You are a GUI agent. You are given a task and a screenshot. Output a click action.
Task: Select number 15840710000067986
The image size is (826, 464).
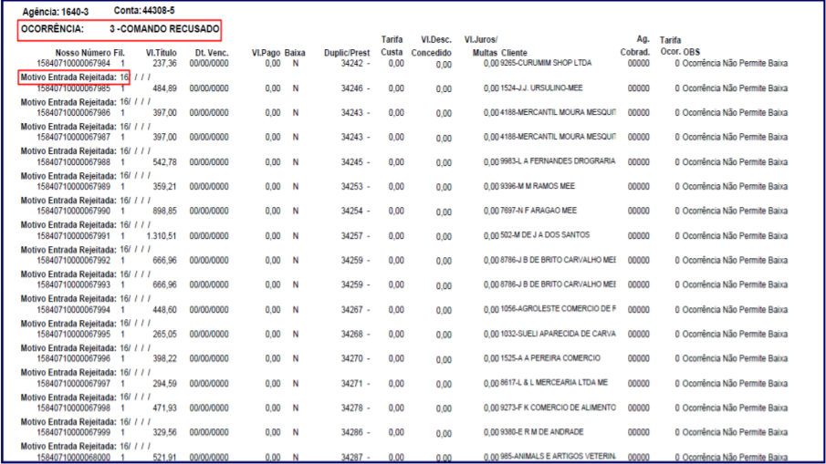(74, 112)
